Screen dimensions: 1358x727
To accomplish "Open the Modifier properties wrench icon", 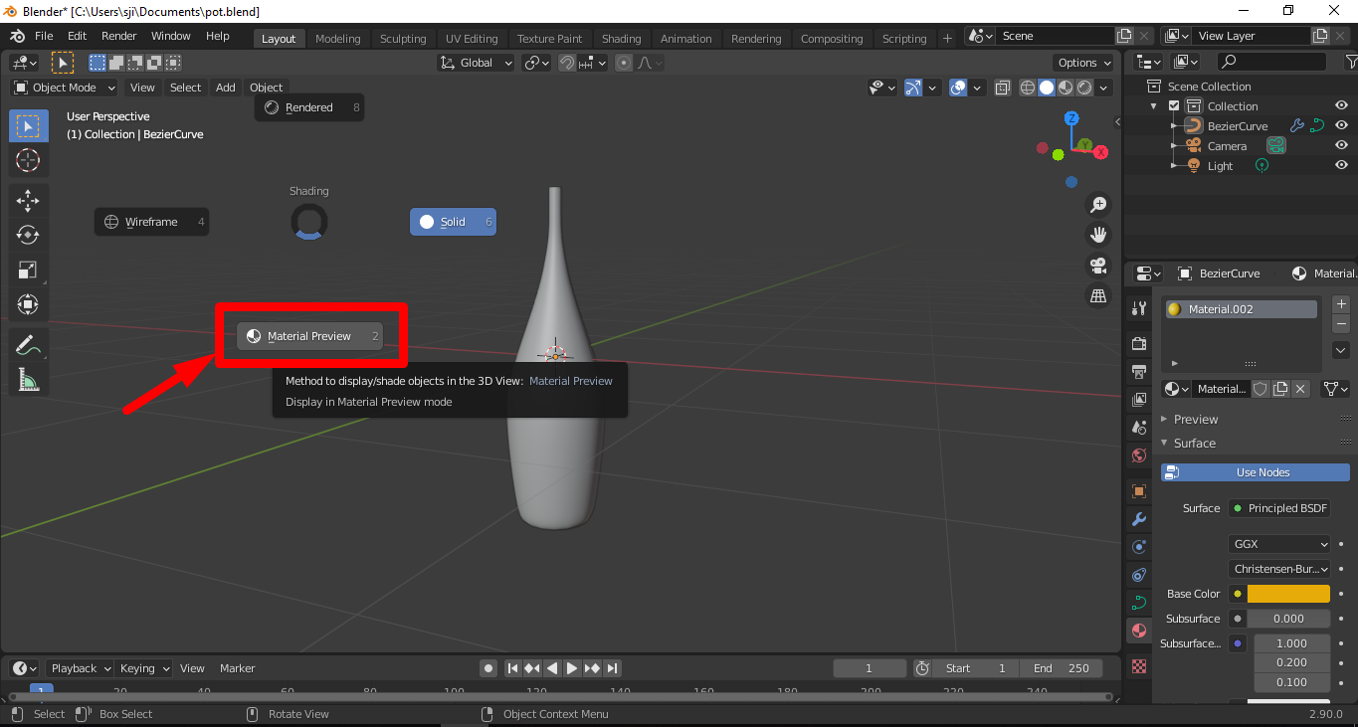I will 1138,518.
